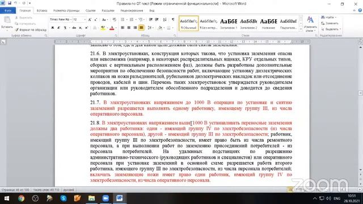This screenshot has height=204, width=363.
Task: Apply Обычный style
Action: [189, 24]
